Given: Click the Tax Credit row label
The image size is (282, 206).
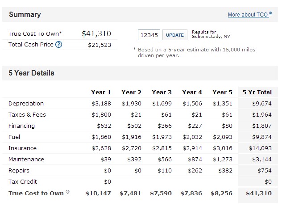Looking at the screenshot, I should click(23, 182).
